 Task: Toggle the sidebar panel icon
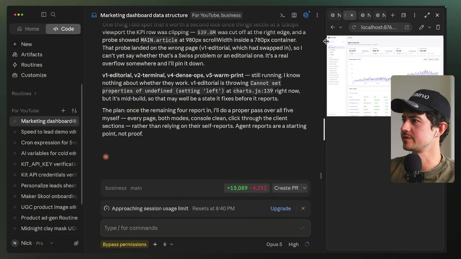(44, 14)
